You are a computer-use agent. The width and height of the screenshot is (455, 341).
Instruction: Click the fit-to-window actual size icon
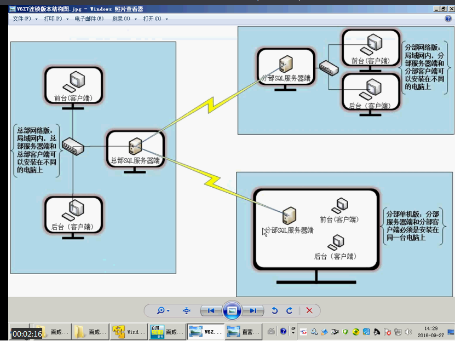(x=186, y=310)
